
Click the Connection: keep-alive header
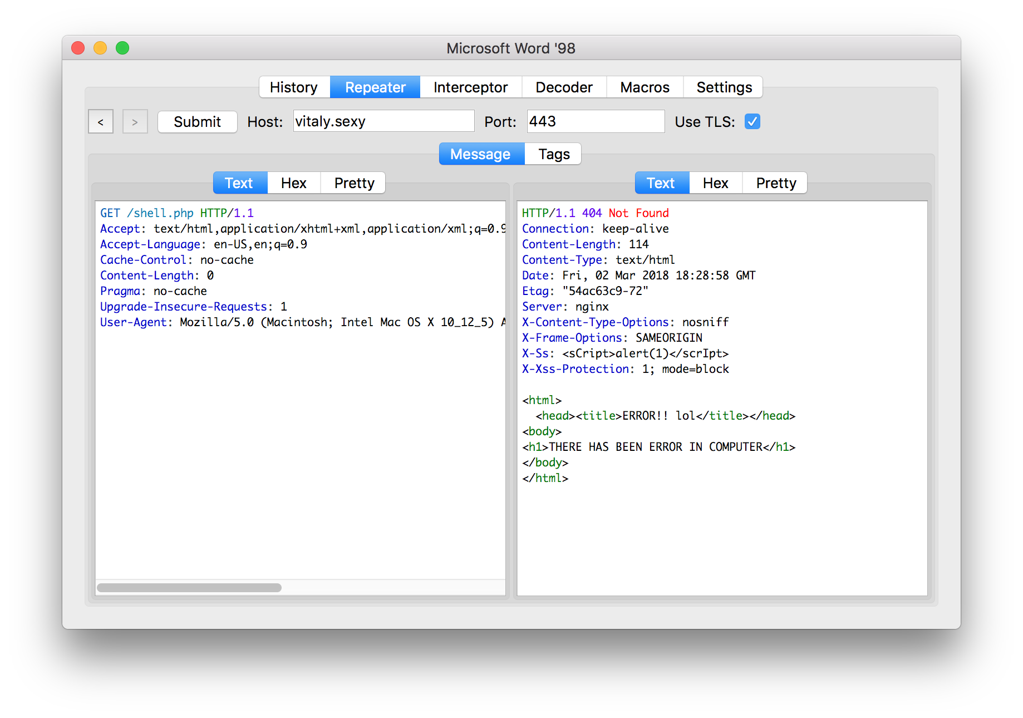point(596,229)
